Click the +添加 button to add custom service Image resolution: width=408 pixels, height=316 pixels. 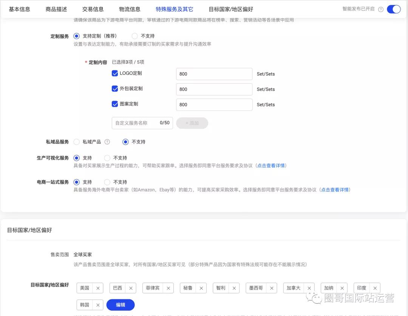[192, 123]
